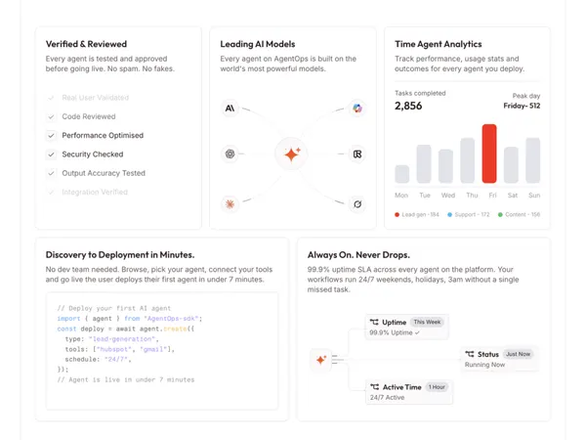Click the Time Agent Analytics heading
Viewport: 586px width, 440px height.
point(438,44)
